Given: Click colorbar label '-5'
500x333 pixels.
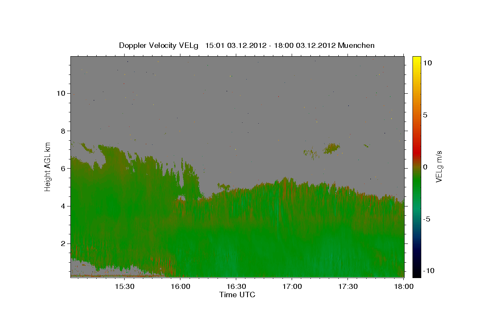Looking at the screenshot, I should [x=426, y=219].
